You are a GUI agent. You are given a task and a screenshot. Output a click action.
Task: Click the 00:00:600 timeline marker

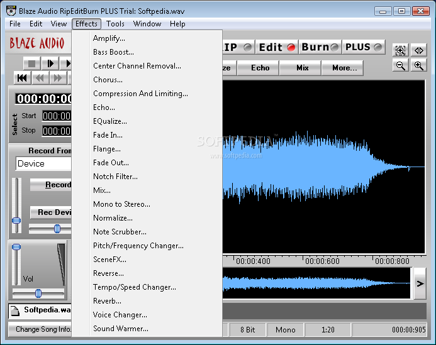[322, 261]
